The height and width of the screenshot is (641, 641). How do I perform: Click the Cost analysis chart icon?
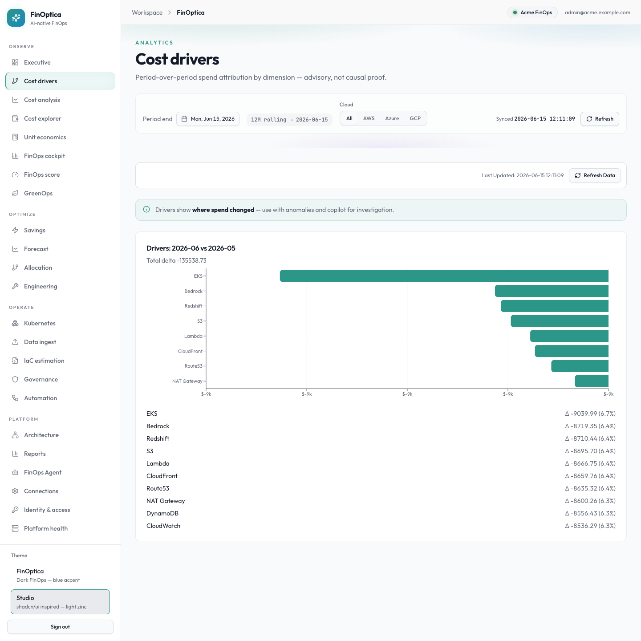(x=15, y=100)
